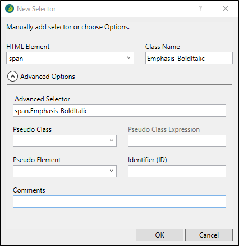The image size is (239, 246).
Task: Close the New Selector dialog with X
Action: coord(226,8)
